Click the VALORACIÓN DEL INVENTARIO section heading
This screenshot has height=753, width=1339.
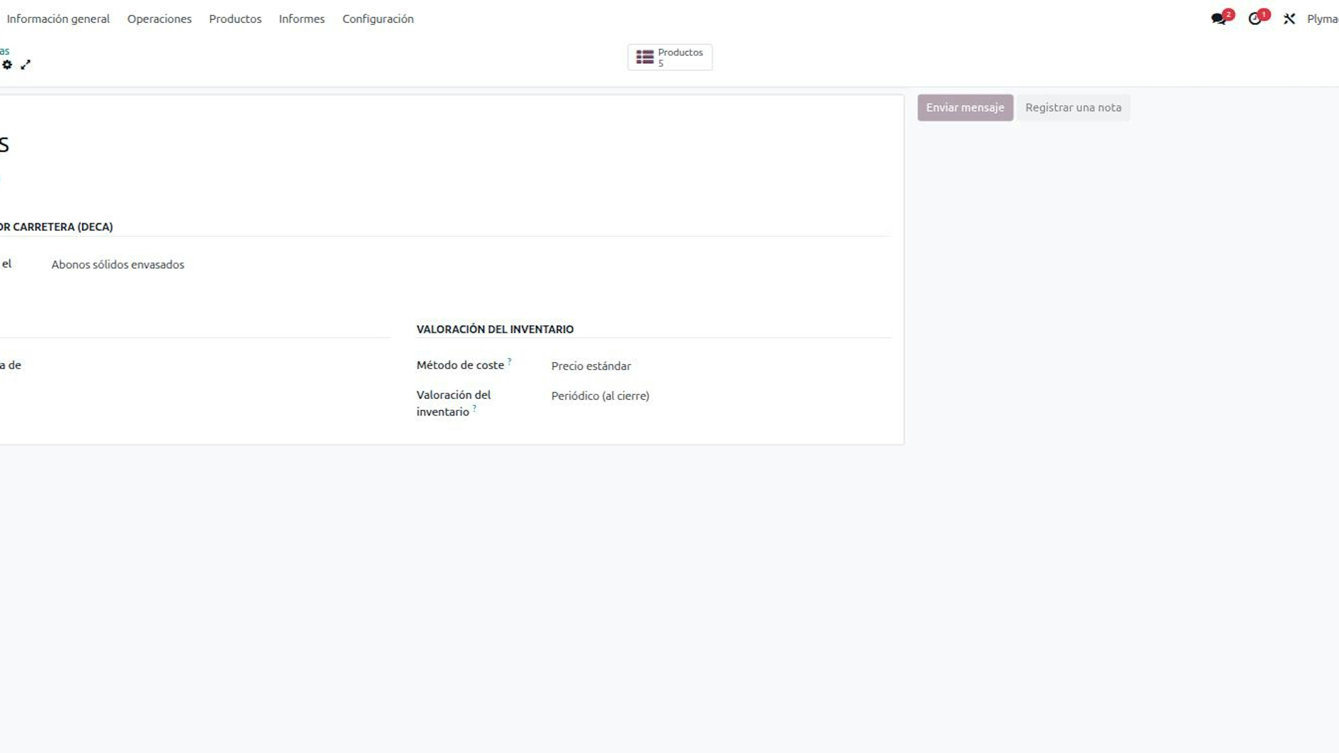[x=495, y=329]
